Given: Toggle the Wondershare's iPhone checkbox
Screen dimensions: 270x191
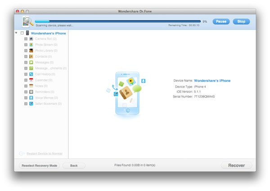Looking at the screenshot, I should click(22, 33).
